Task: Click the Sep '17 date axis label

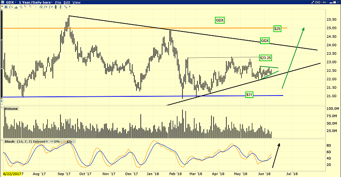Action: coord(64,174)
